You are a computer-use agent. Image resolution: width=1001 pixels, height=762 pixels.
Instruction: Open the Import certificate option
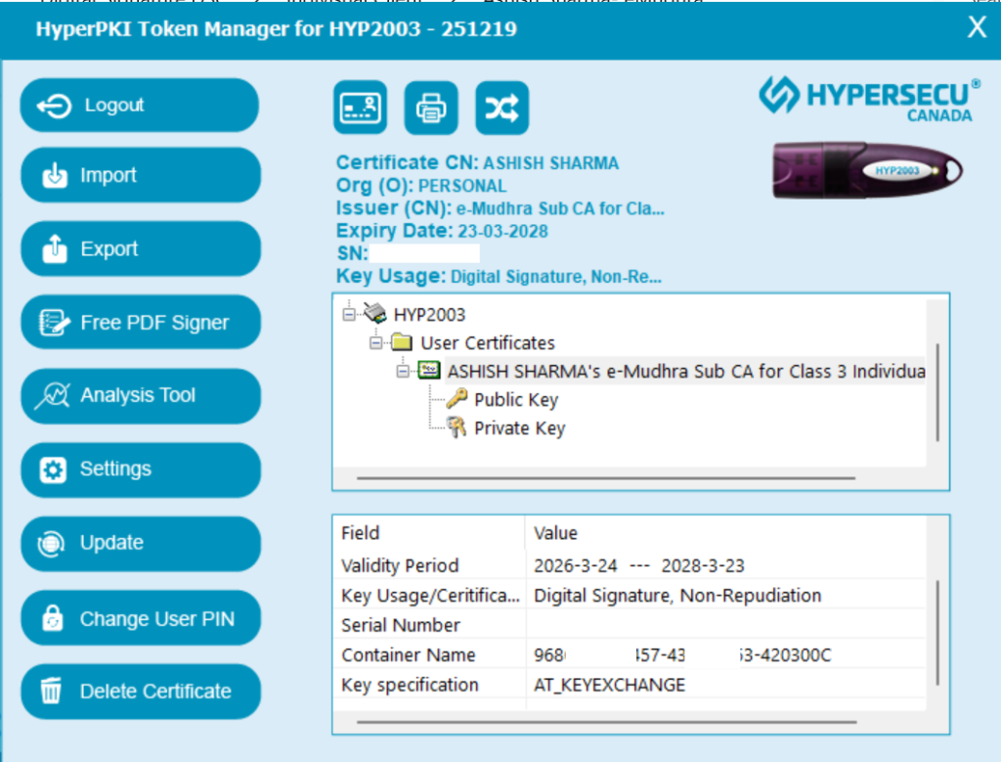click(x=140, y=176)
